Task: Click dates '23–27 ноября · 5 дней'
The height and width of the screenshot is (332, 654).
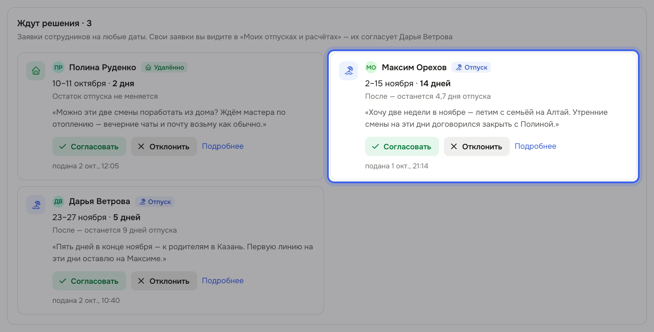Action: pos(96,217)
